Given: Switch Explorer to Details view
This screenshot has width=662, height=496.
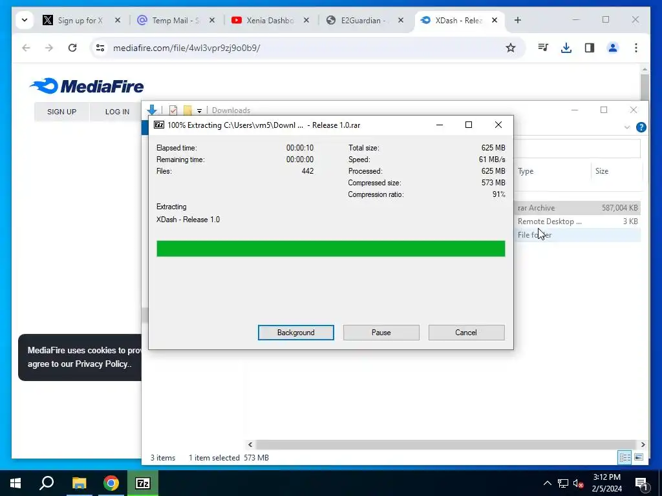Looking at the screenshot, I should tap(625, 457).
